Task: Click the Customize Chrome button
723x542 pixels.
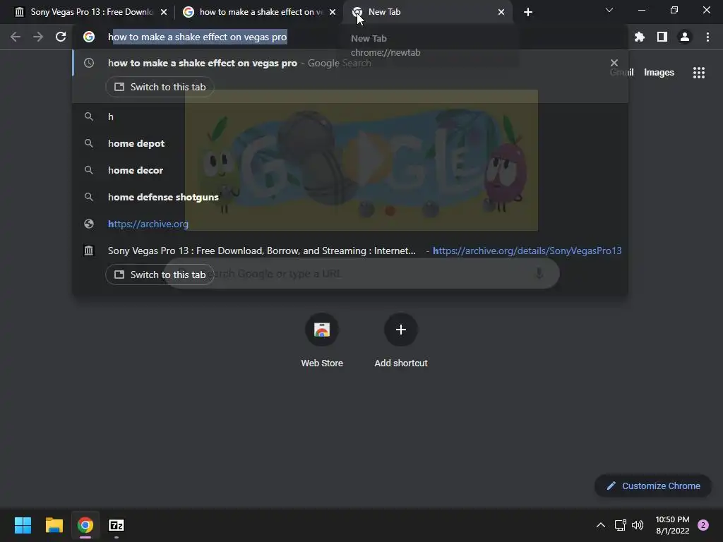Action: [653, 486]
